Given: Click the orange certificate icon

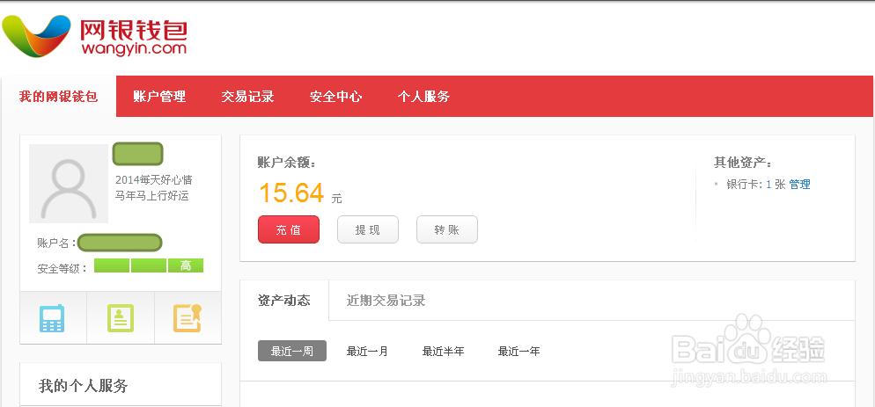Looking at the screenshot, I should coord(187,318).
